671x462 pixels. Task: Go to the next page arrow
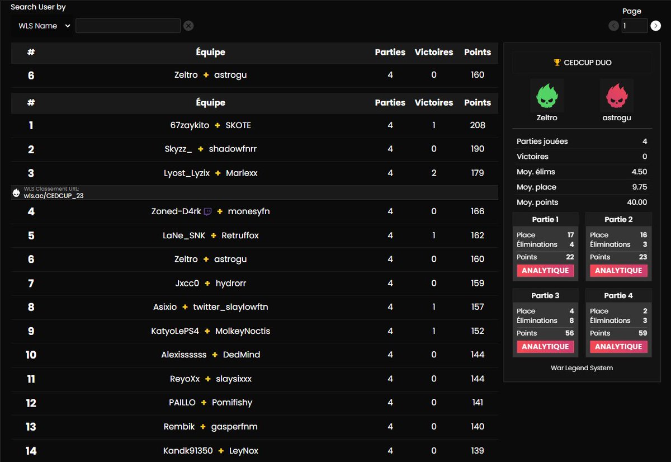(x=656, y=26)
